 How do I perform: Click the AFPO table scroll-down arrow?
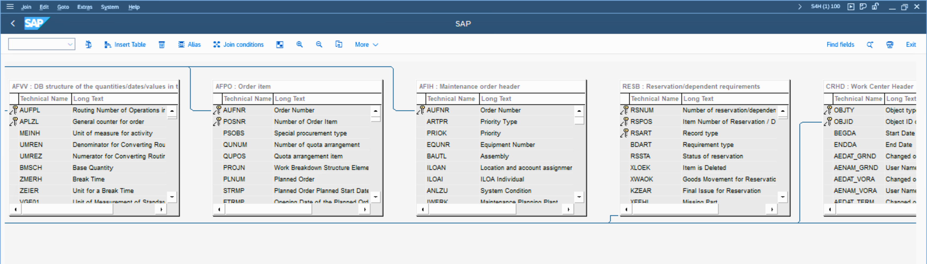[375, 197]
